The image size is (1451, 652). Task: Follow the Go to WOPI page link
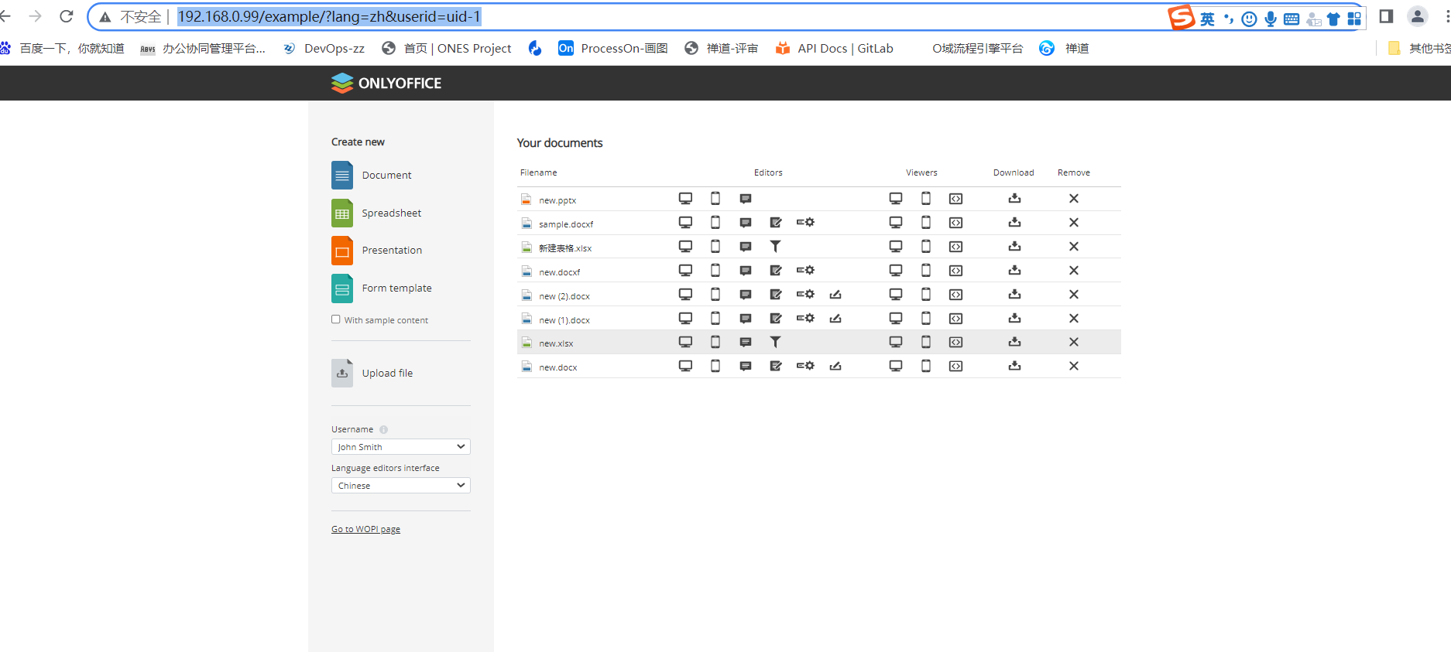(365, 529)
